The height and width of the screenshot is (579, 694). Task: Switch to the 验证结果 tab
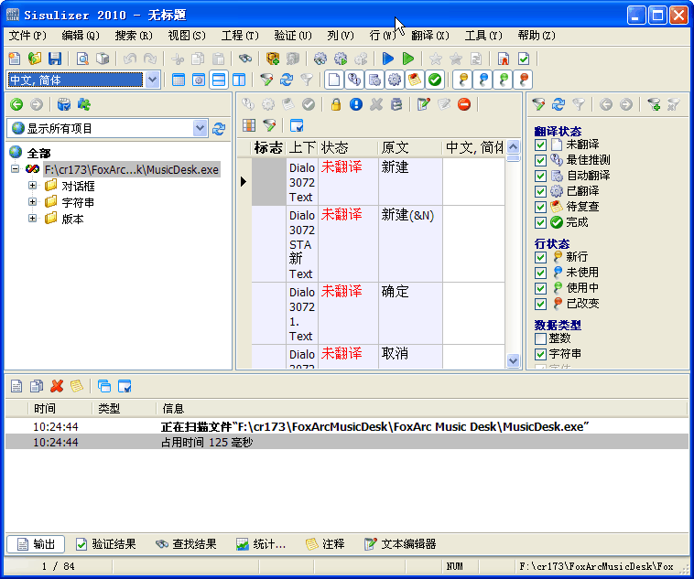pos(105,544)
